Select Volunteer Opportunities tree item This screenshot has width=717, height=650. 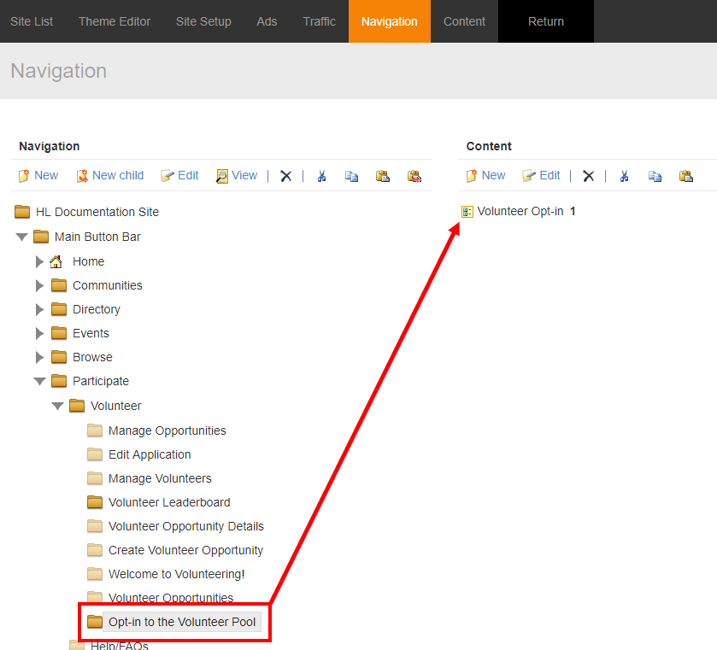tap(171, 597)
